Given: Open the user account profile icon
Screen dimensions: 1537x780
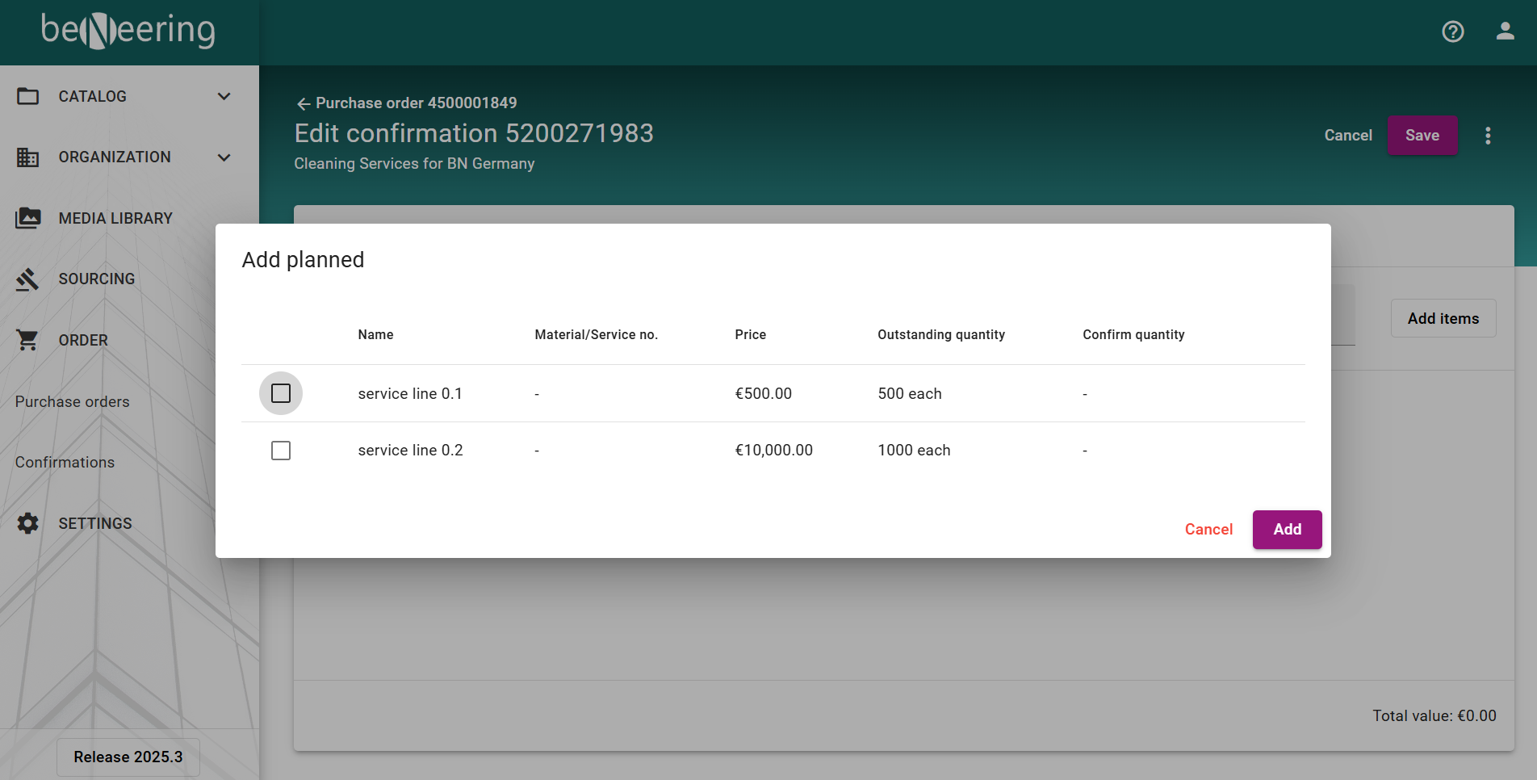Looking at the screenshot, I should pyautogui.click(x=1505, y=31).
